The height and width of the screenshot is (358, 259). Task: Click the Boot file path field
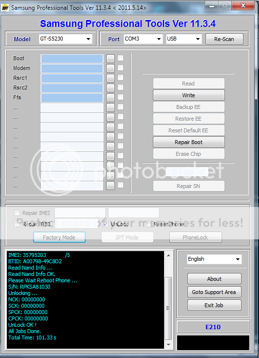[x=72, y=59]
